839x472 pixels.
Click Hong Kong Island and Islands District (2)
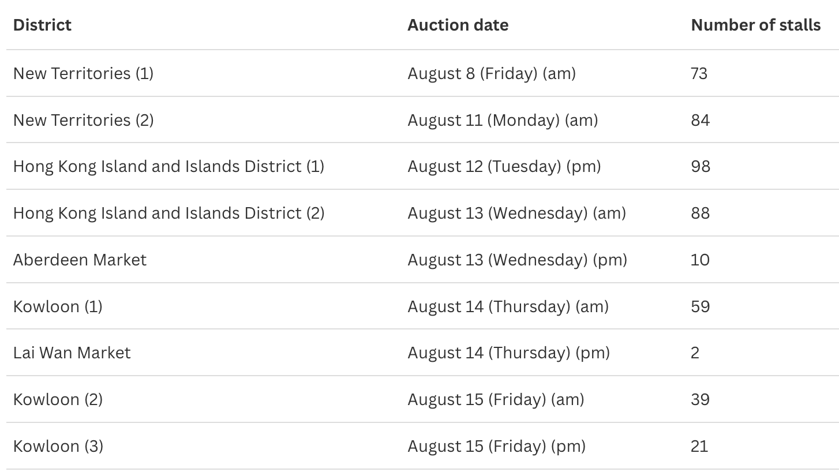168,213
